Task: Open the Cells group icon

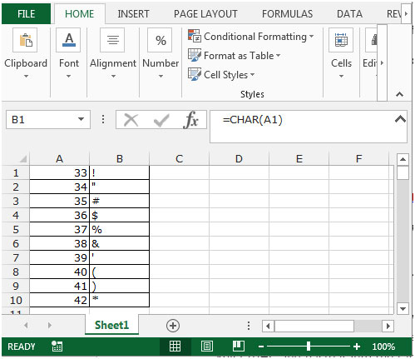Action: (x=341, y=40)
